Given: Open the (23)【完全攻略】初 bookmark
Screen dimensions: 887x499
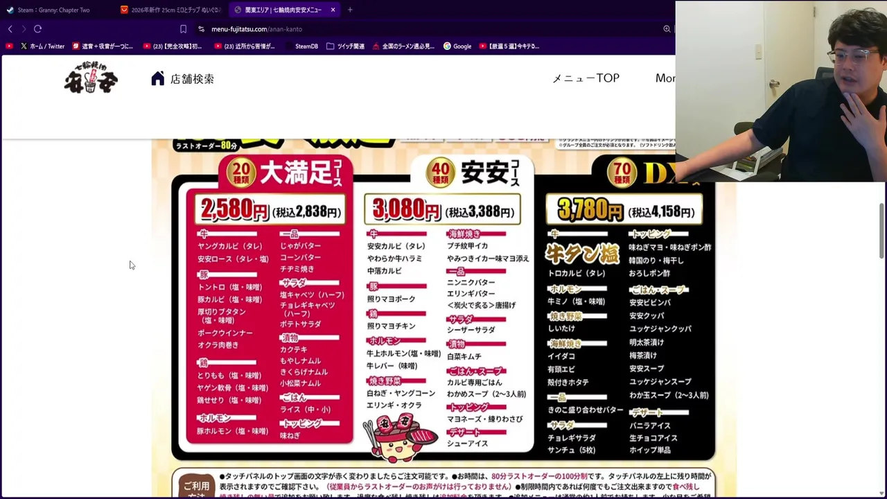Looking at the screenshot, I should pyautogui.click(x=173, y=46).
